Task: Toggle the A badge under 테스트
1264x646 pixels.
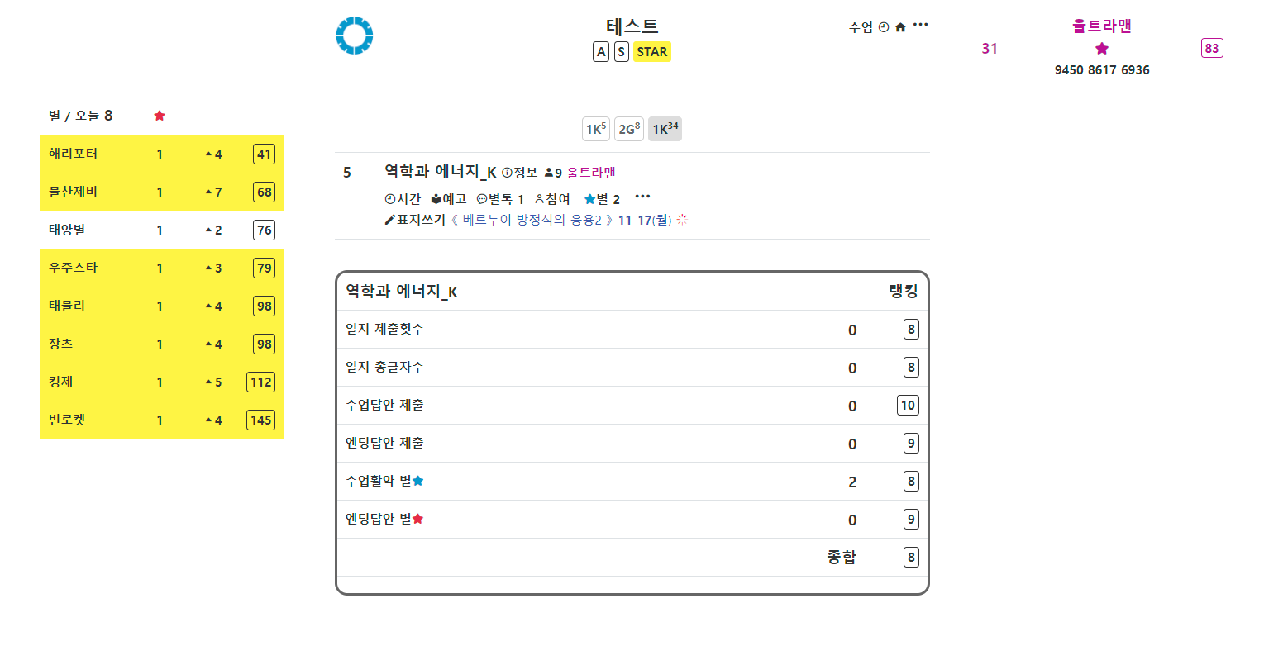Action: [601, 52]
